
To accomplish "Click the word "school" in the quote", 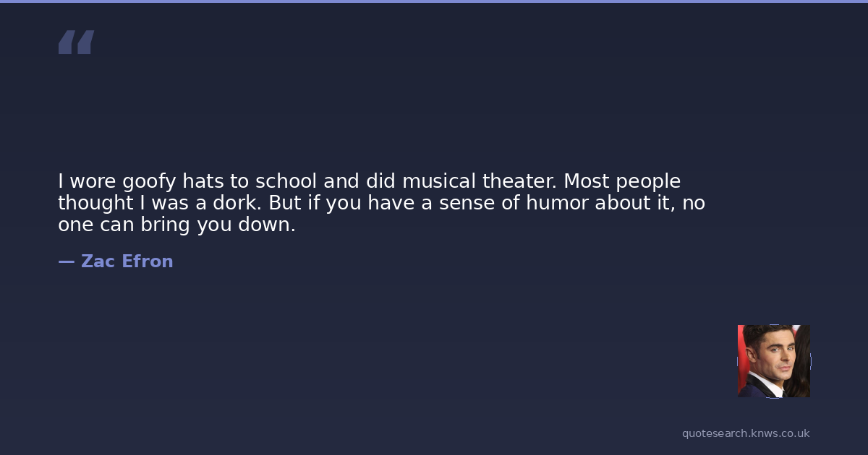I will [286, 181].
